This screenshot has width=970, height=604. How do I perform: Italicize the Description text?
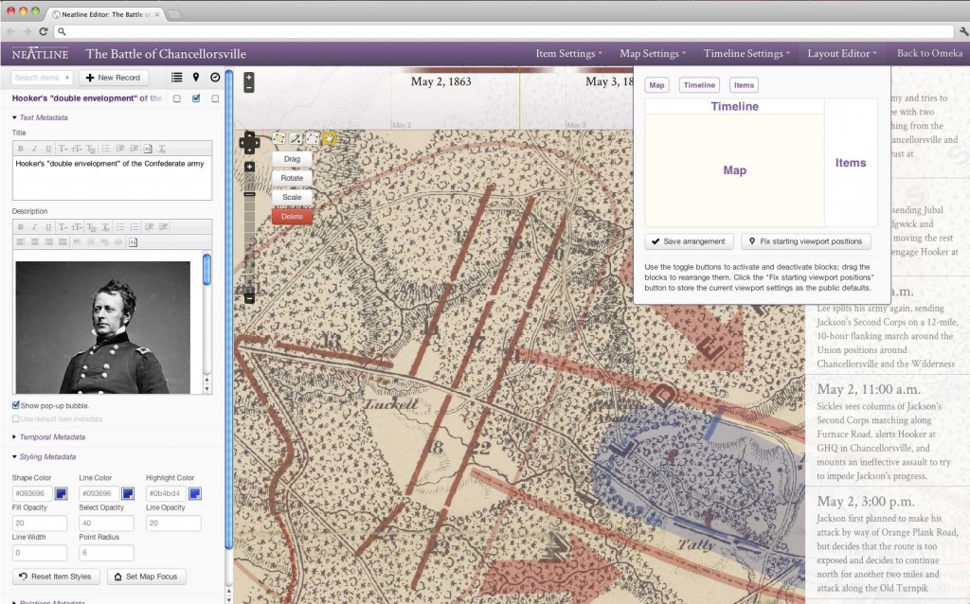pyautogui.click(x=34, y=227)
